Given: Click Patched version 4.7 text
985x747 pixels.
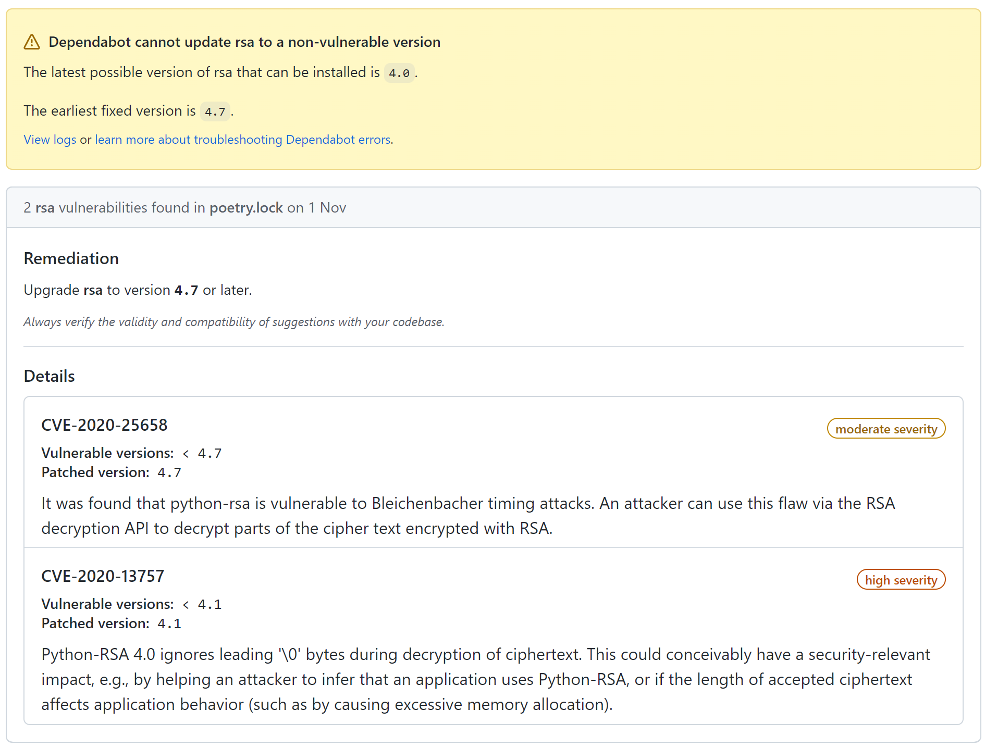Looking at the screenshot, I should click(111, 472).
